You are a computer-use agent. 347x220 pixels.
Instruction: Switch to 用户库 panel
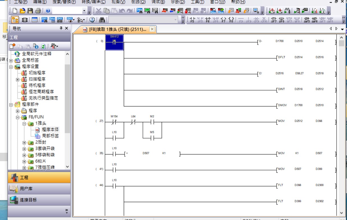39,189
